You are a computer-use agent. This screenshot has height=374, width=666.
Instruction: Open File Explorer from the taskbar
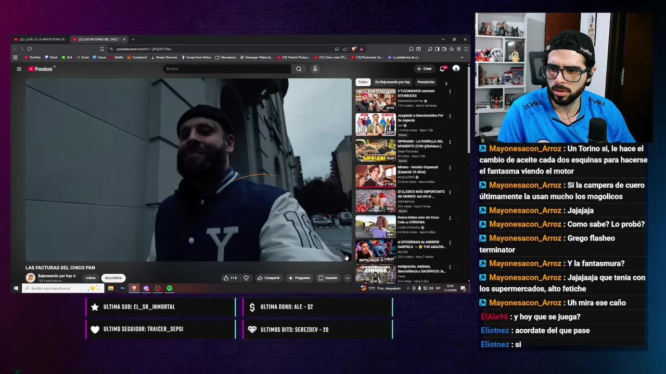tap(111, 288)
